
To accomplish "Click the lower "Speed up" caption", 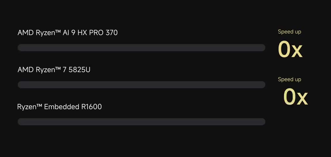I will point(289,79).
